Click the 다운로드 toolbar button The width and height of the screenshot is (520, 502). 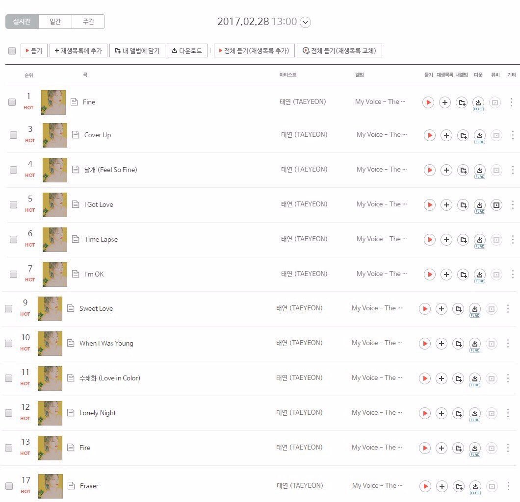pos(187,50)
